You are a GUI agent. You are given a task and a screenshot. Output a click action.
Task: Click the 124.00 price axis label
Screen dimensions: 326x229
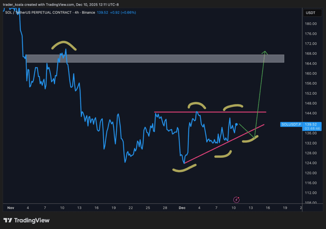pos(311,163)
